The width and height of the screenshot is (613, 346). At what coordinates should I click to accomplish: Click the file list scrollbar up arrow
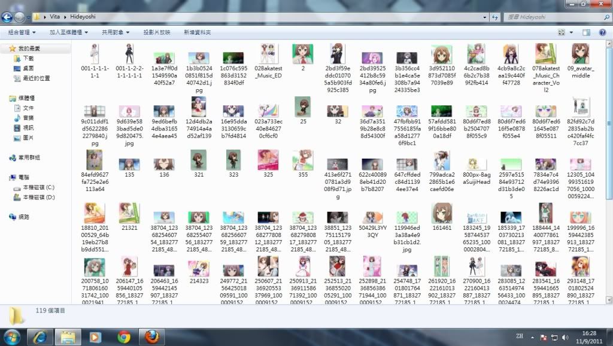coord(609,44)
